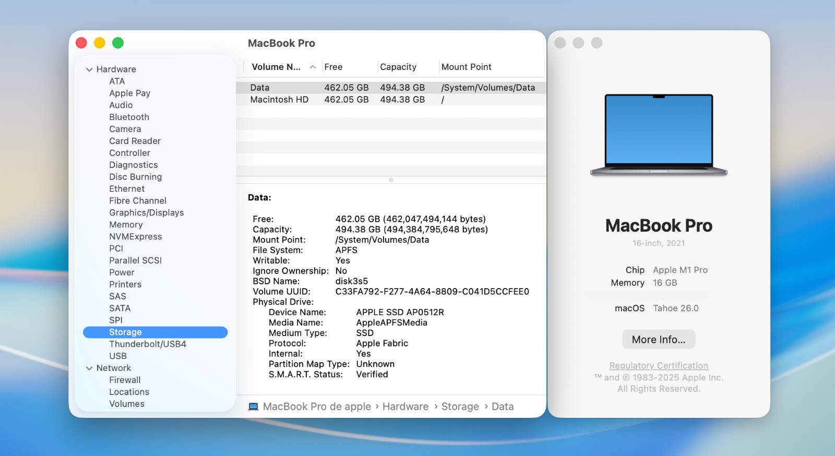The image size is (835, 456).
Task: Select SPI in the sidebar
Action: point(116,321)
